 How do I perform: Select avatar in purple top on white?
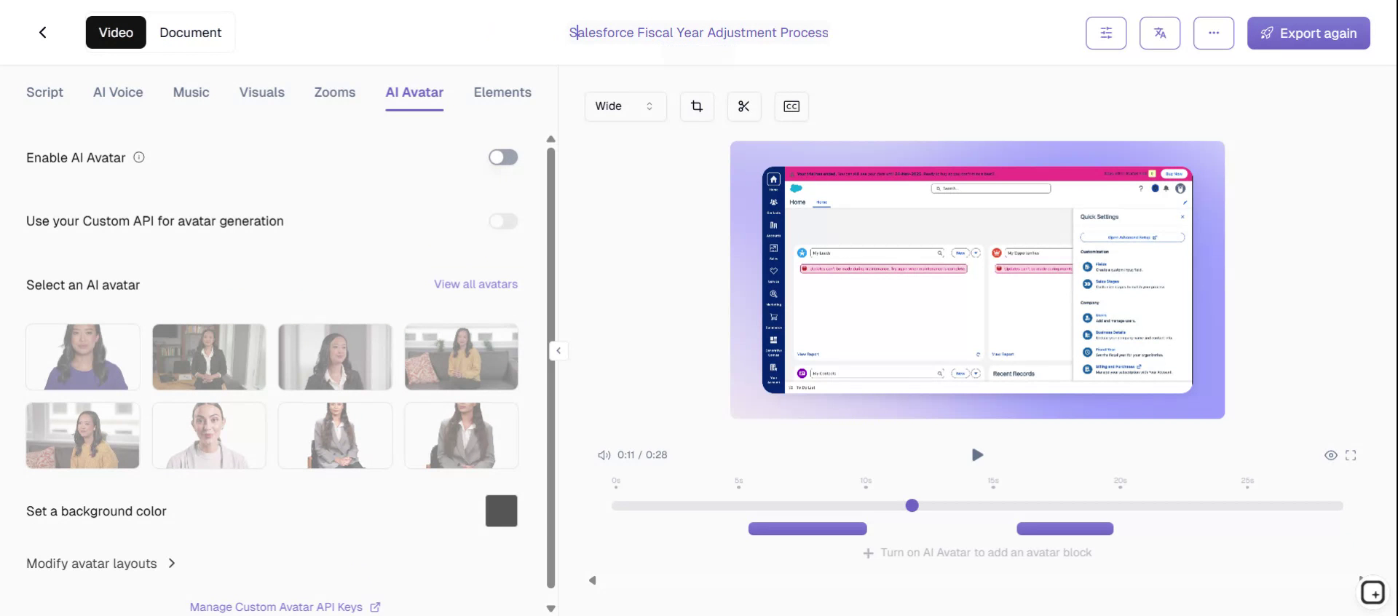click(83, 357)
